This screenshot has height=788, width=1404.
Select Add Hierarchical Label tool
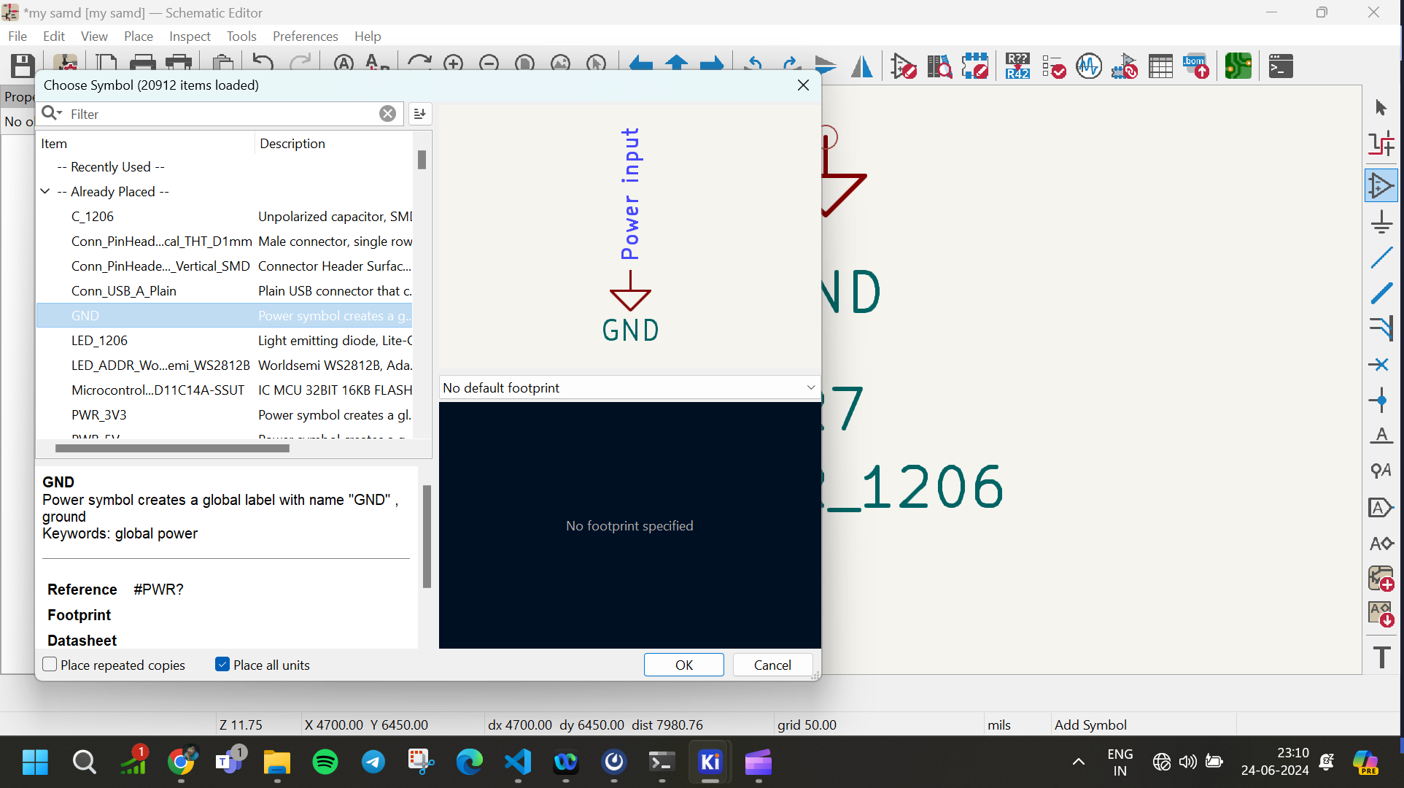[x=1381, y=543]
